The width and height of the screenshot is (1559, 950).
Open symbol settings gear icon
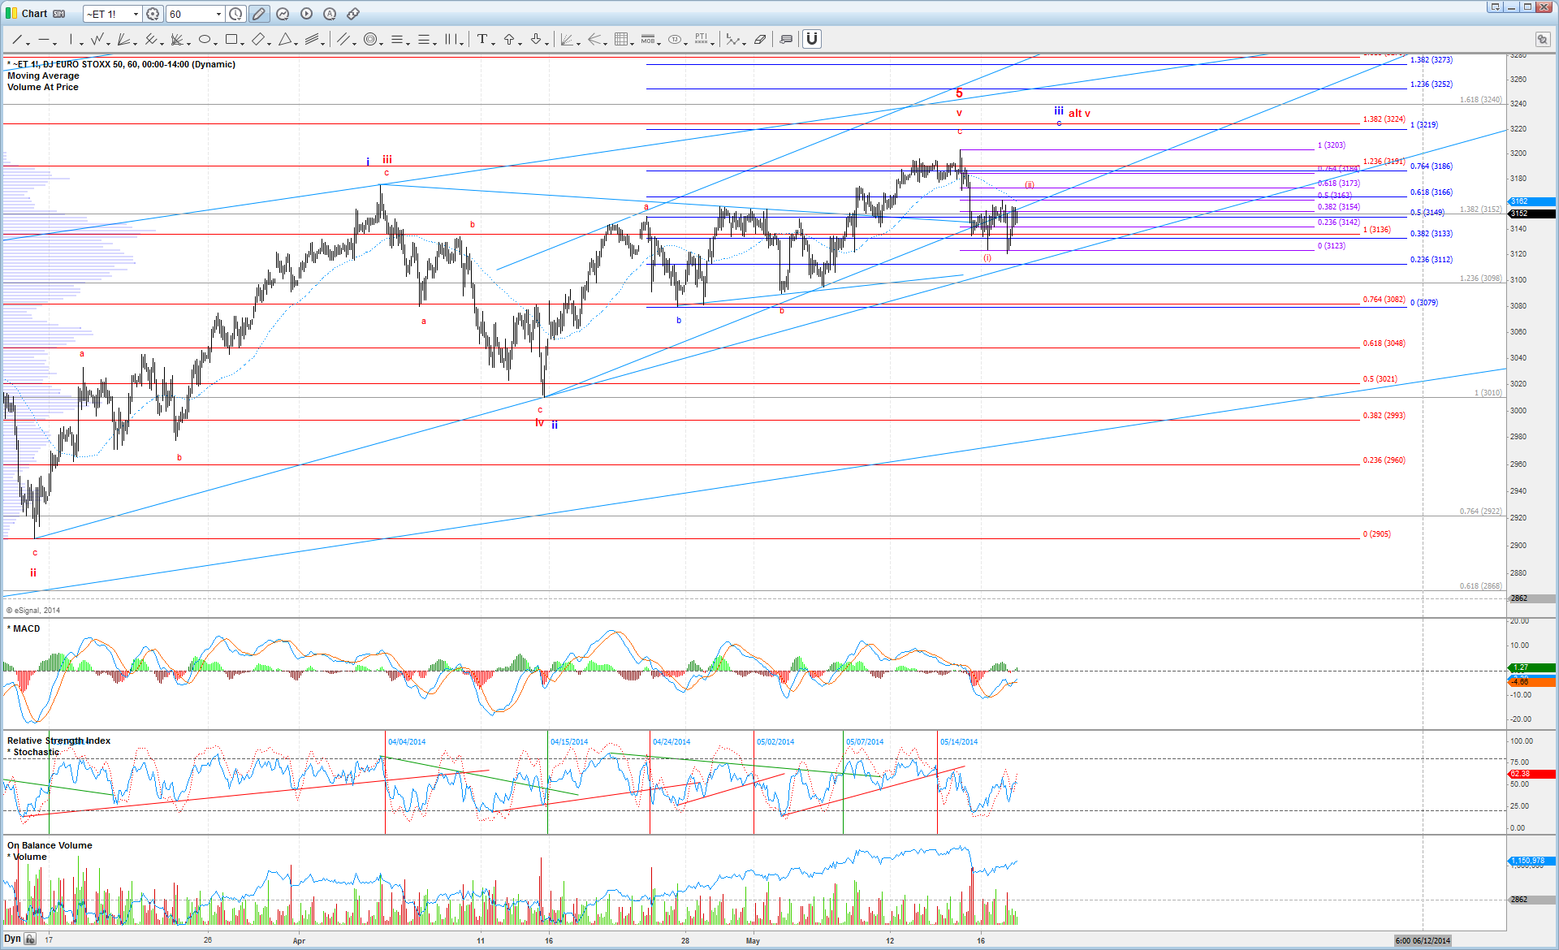(153, 14)
